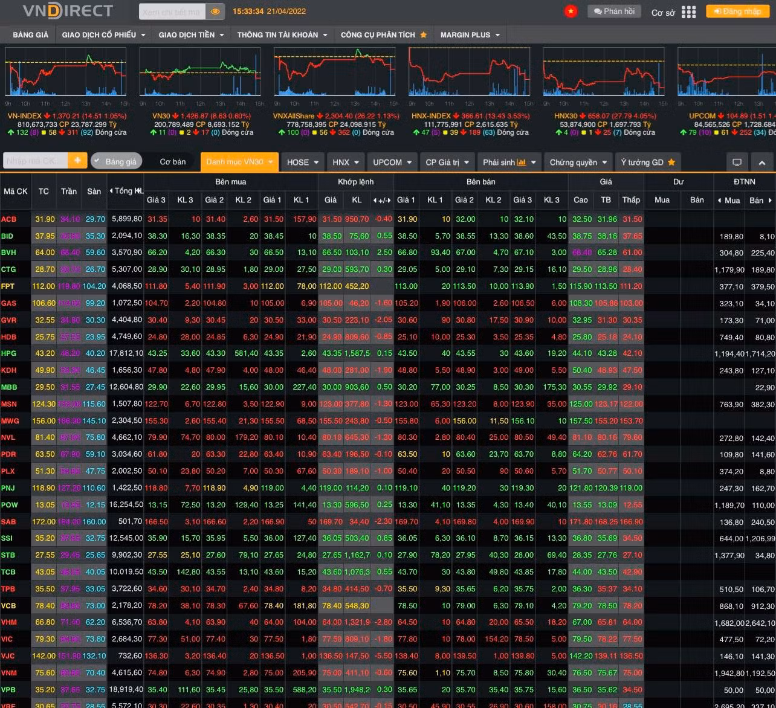Open the FPT stock symbol

point(8,286)
